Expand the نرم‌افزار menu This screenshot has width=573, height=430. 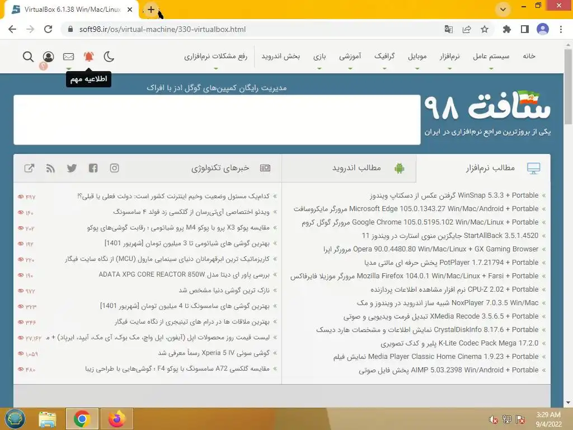click(449, 56)
